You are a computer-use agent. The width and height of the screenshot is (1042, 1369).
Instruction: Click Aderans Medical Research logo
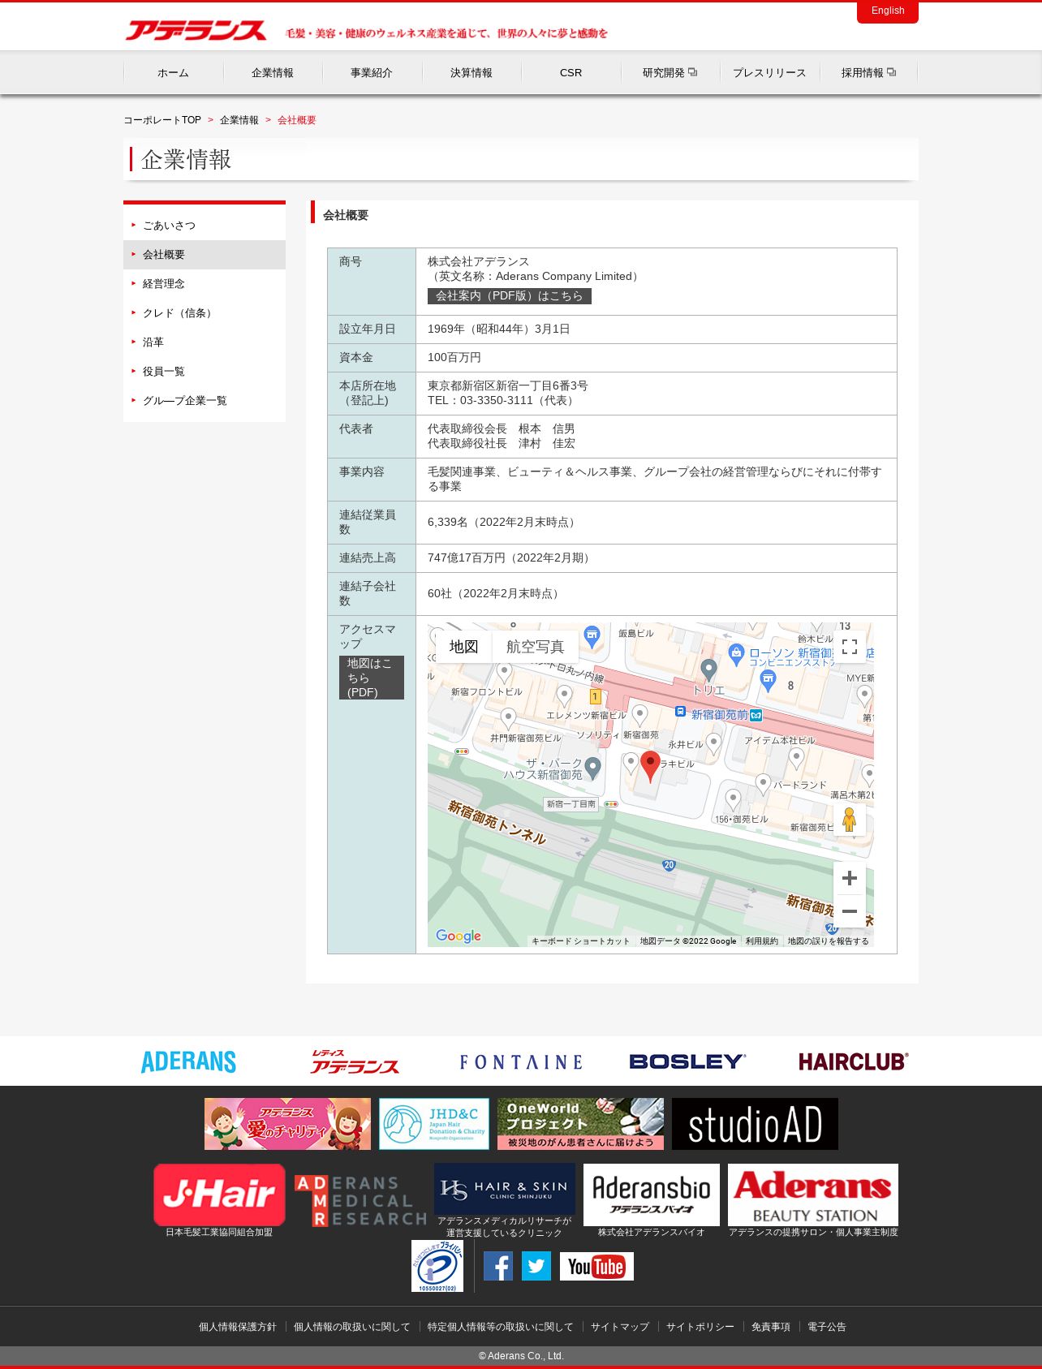(x=360, y=1201)
